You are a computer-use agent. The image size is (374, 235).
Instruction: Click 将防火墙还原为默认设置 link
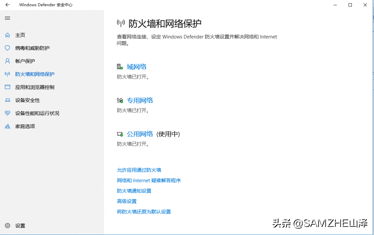(x=144, y=212)
